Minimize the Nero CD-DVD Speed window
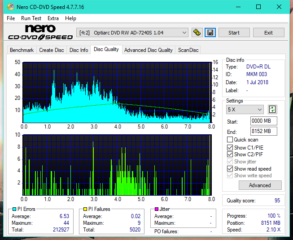The image size is (293, 240). (238, 7)
